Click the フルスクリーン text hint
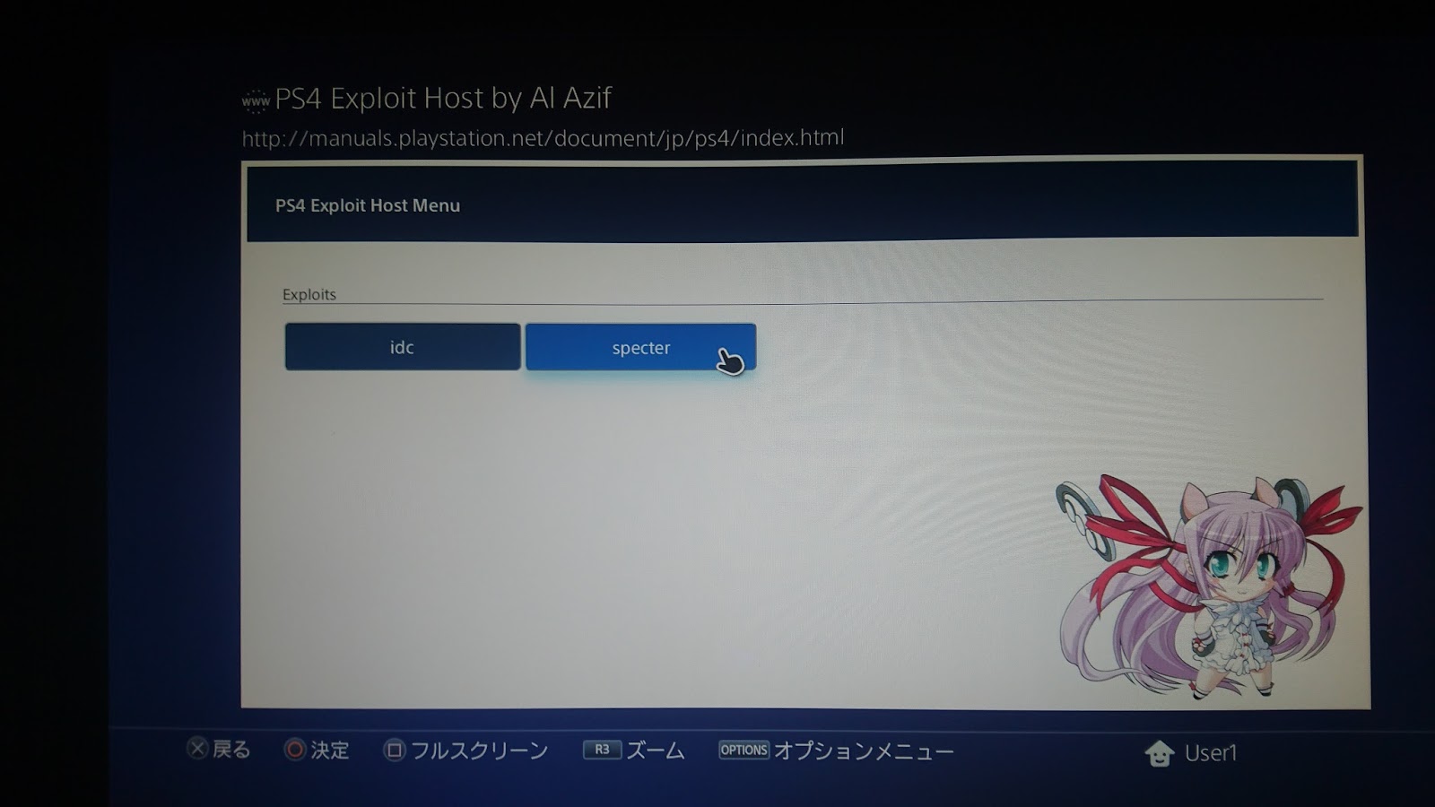This screenshot has height=807, width=1435. click(x=480, y=750)
